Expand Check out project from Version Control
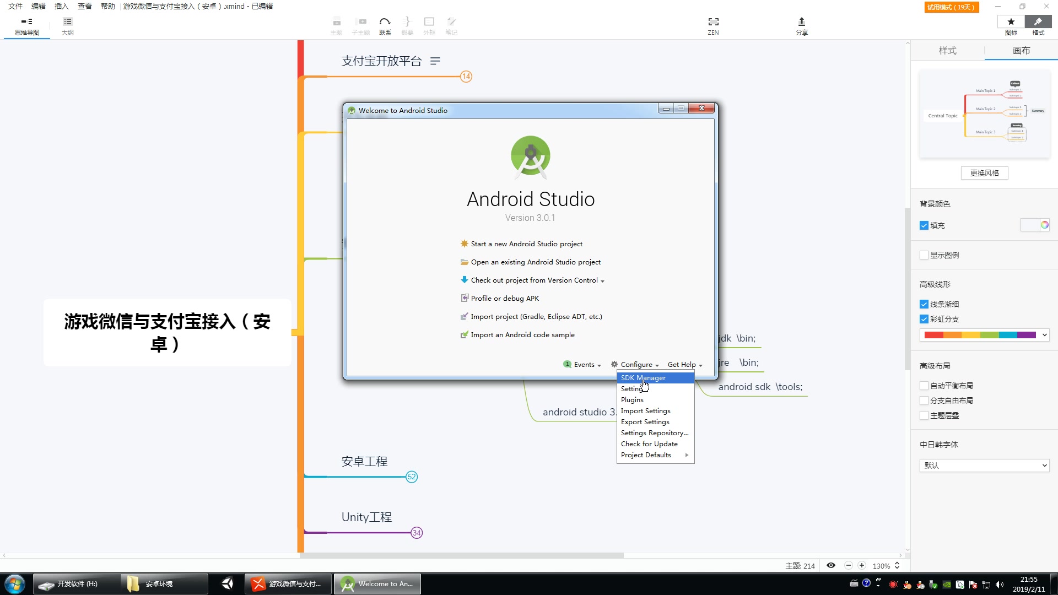This screenshot has height=595, width=1058. (532, 280)
